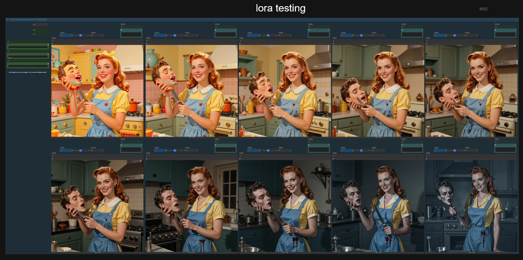Click the collapse dot on the teal node above the headband-girl image
Image resolution: width=523 pixels, height=260 pixels.
click(x=121, y=27)
